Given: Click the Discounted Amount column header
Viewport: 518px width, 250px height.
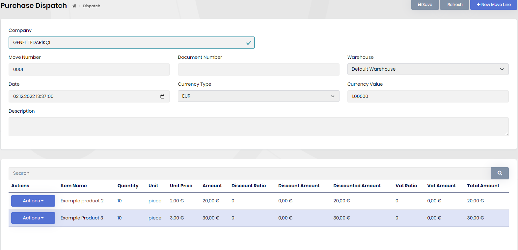Looking at the screenshot, I should tap(357, 186).
